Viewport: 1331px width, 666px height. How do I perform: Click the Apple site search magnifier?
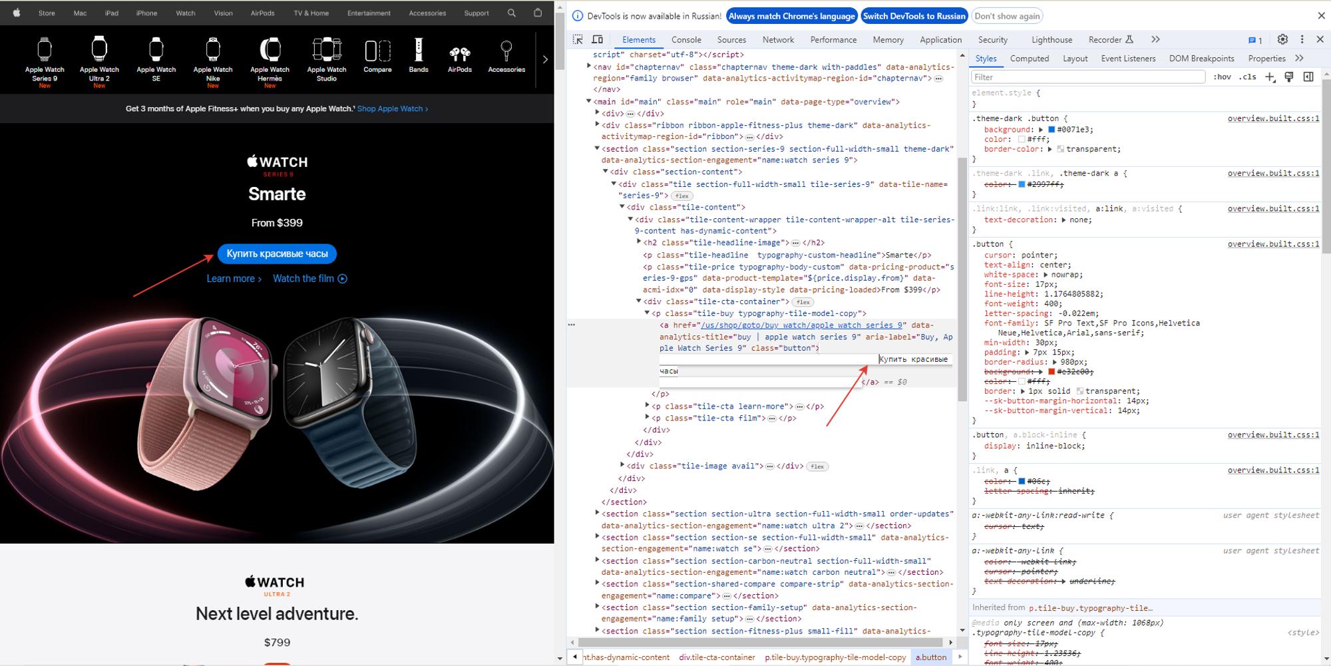(511, 13)
